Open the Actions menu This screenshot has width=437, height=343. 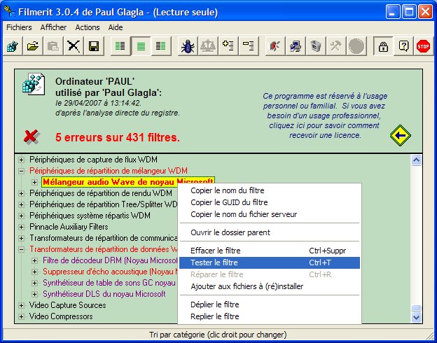click(88, 27)
